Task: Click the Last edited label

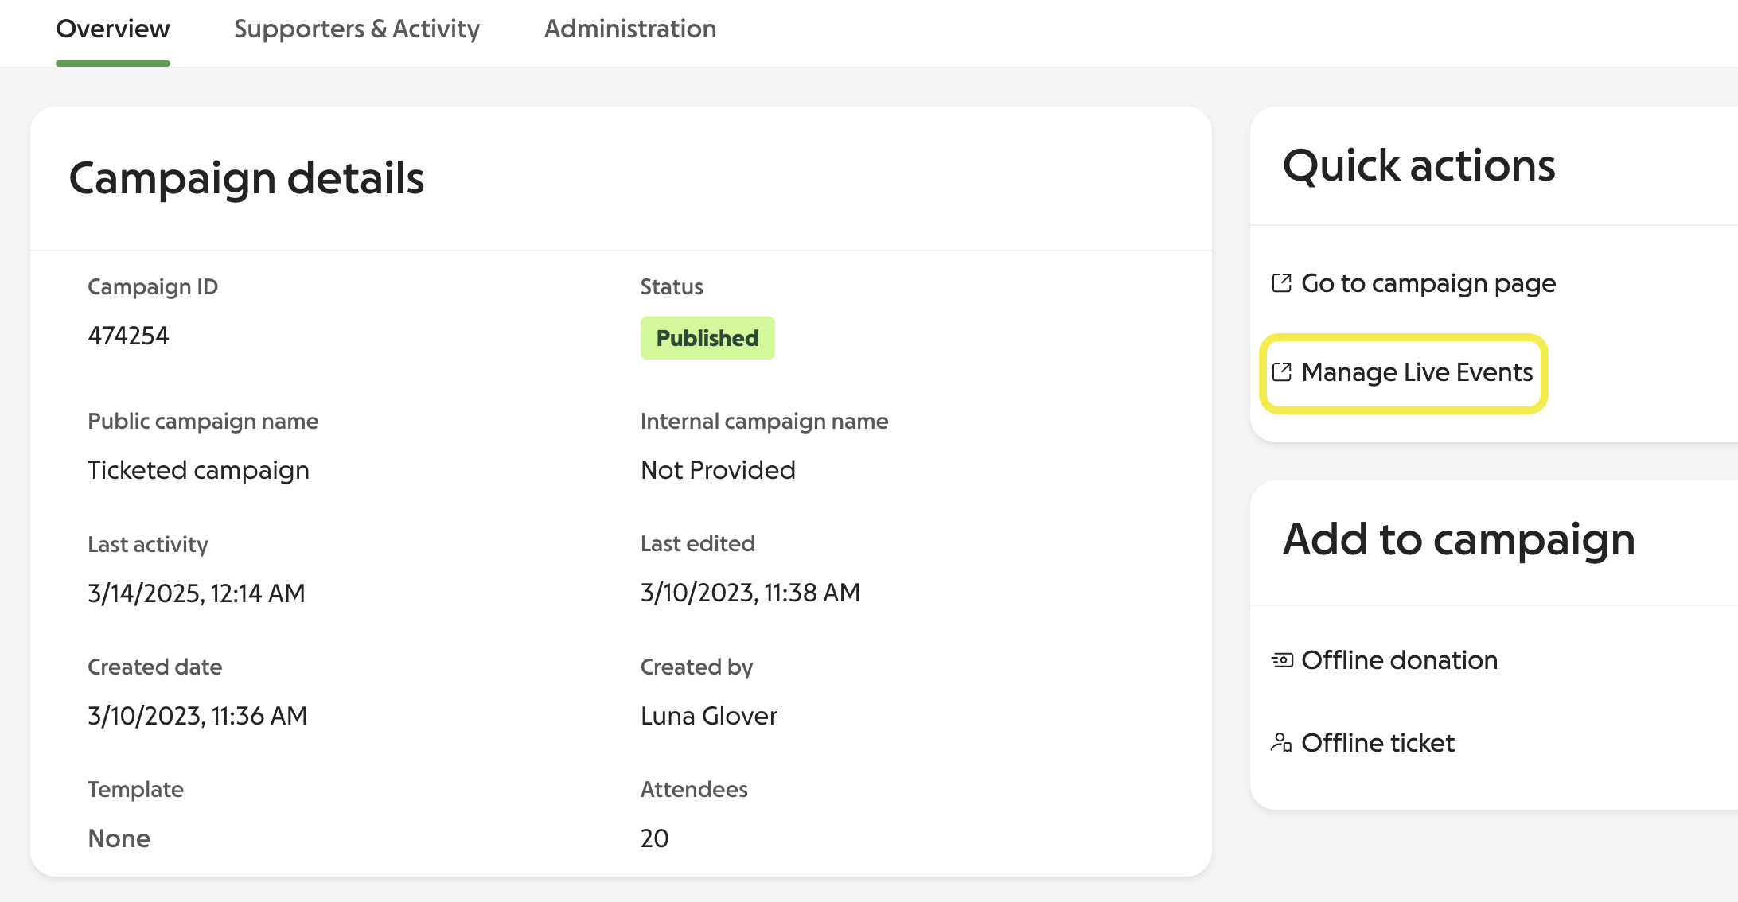Action: pyautogui.click(x=698, y=544)
